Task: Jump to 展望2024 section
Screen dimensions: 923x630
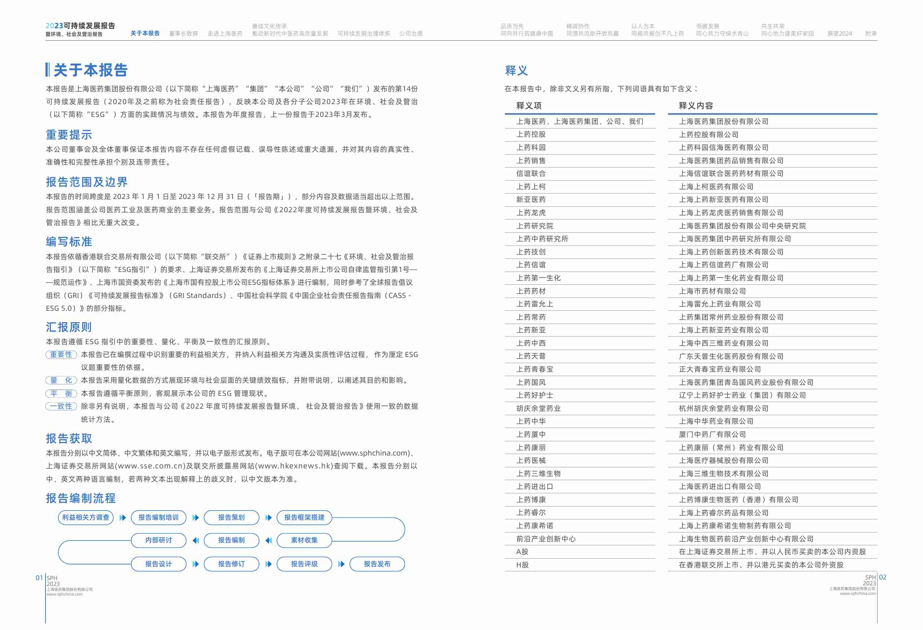Action: coord(839,34)
